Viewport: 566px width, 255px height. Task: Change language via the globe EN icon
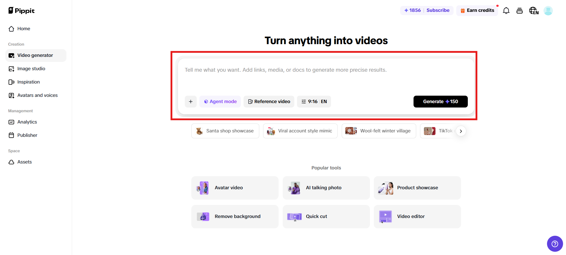534,11
